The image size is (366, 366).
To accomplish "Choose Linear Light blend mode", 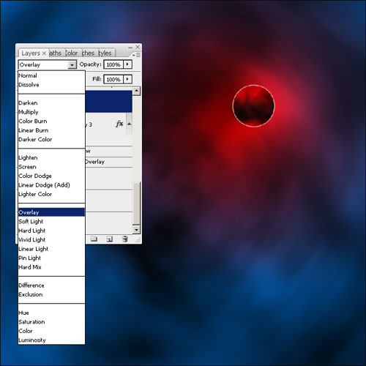I will point(51,249).
